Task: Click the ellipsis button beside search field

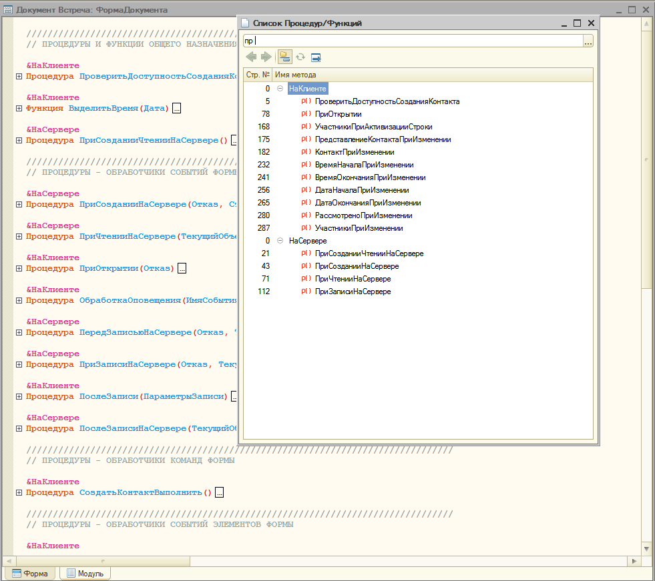Action: 588,41
